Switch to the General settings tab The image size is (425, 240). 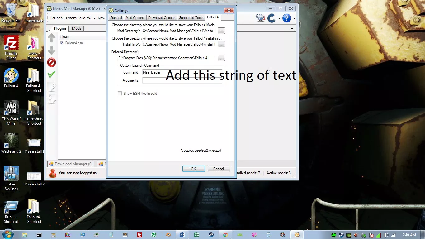(x=116, y=18)
